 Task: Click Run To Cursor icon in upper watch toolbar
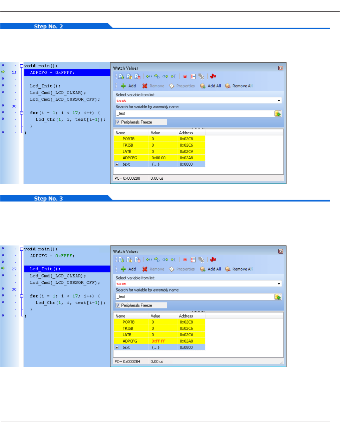tap(173, 76)
